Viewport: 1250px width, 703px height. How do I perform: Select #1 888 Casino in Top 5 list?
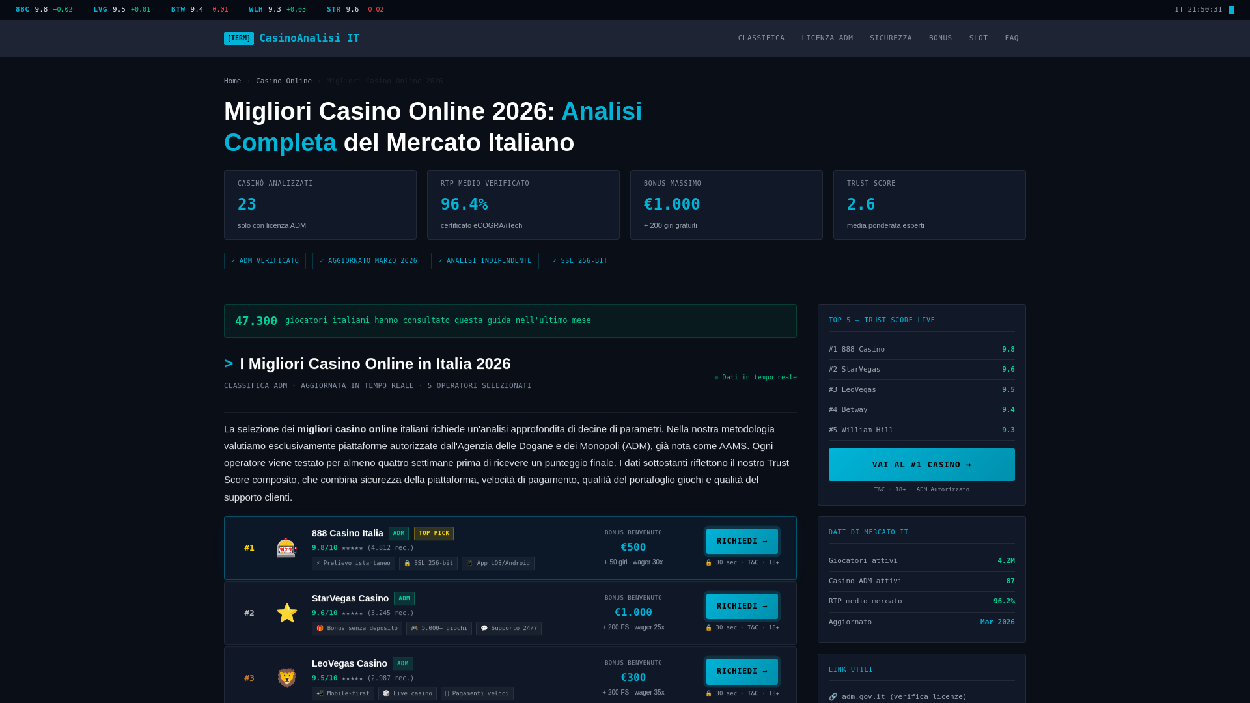(921, 350)
